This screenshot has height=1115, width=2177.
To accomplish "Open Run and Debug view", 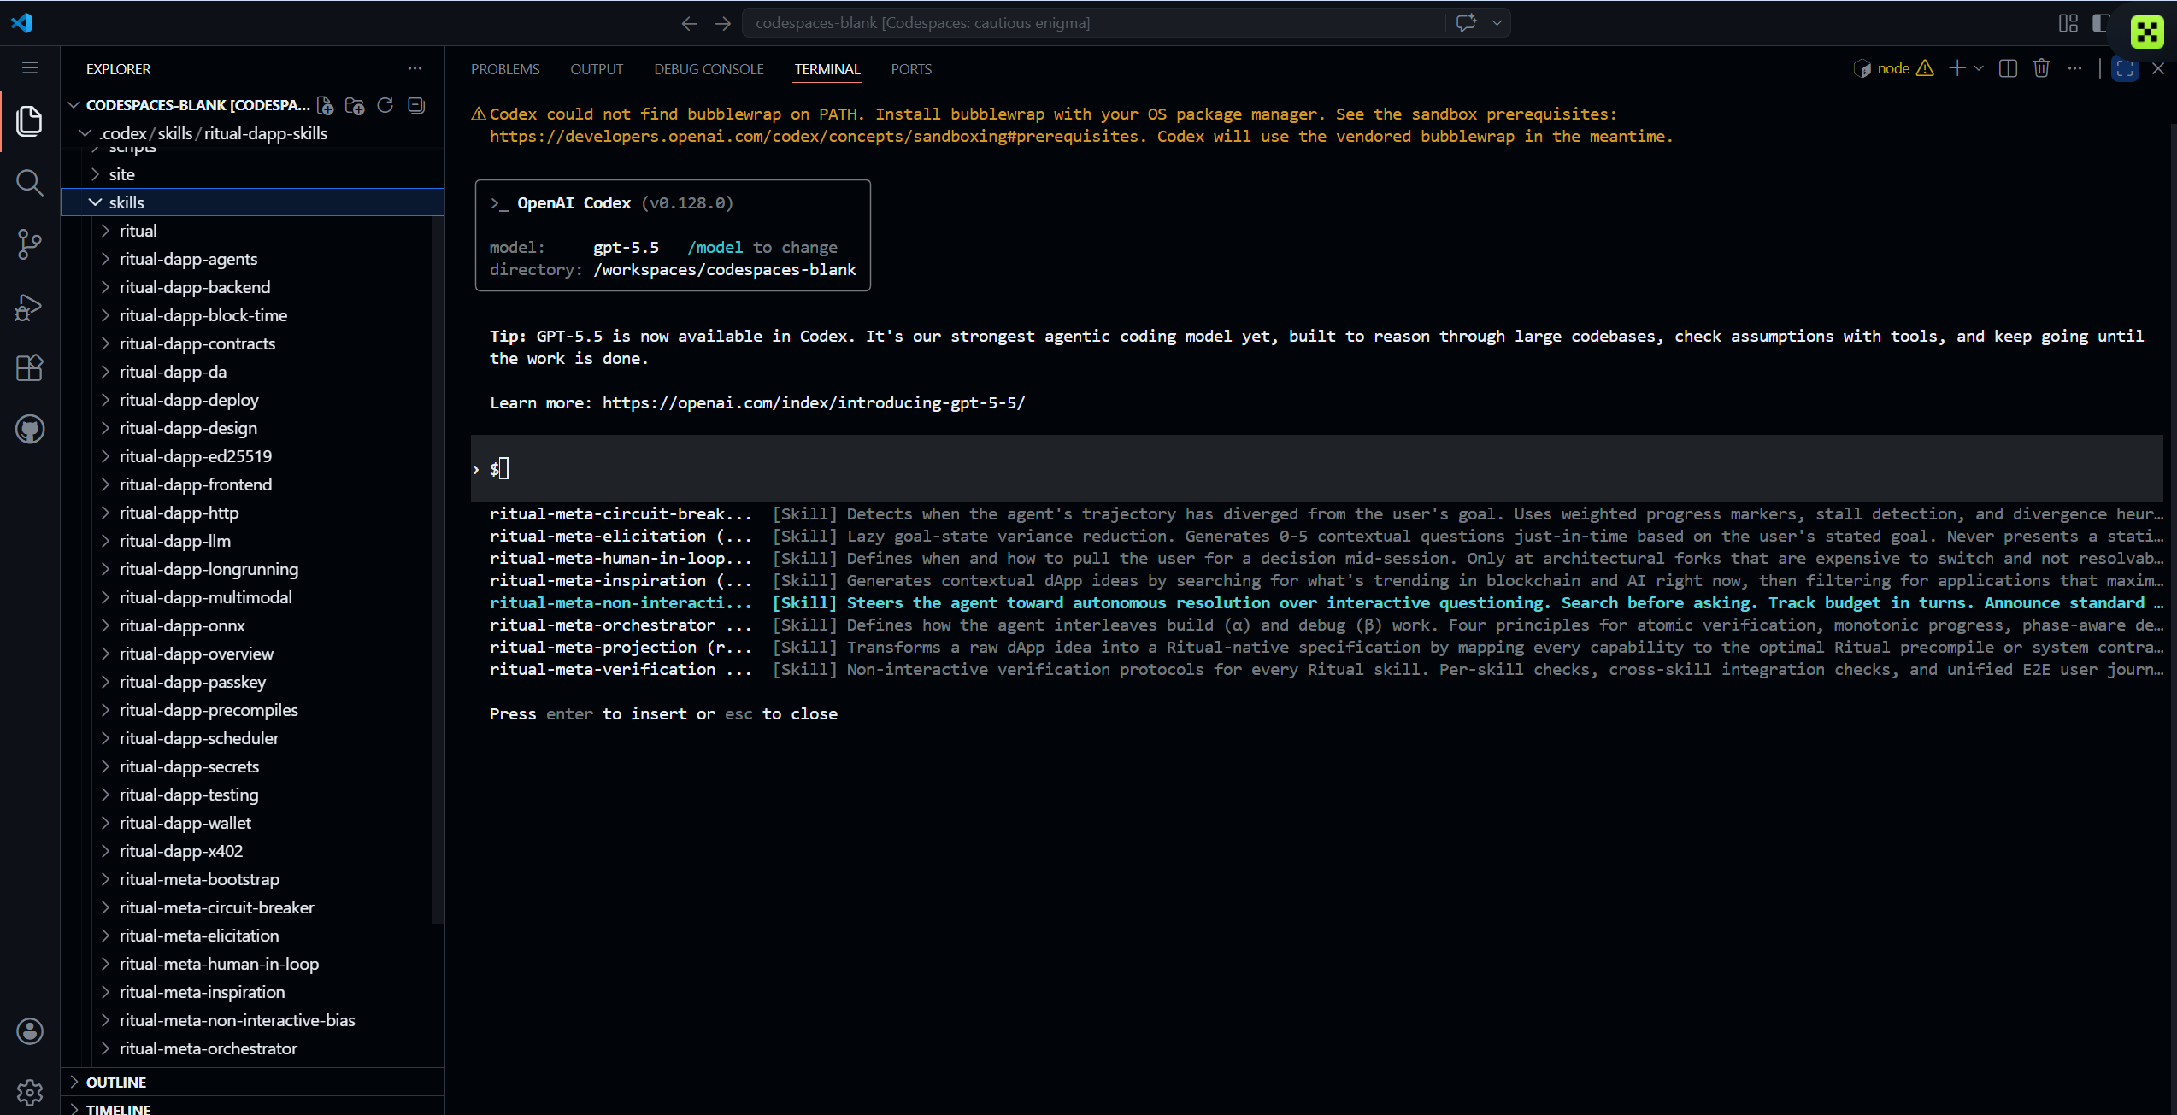I will point(30,307).
